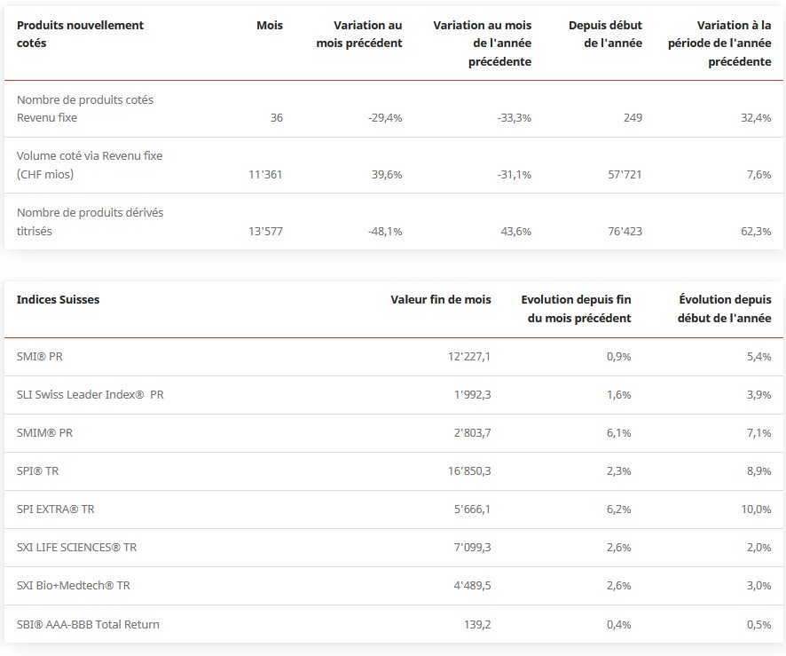This screenshot has width=786, height=656.
Task: Click the 'Indices Suisses' table header
Action: point(58,299)
